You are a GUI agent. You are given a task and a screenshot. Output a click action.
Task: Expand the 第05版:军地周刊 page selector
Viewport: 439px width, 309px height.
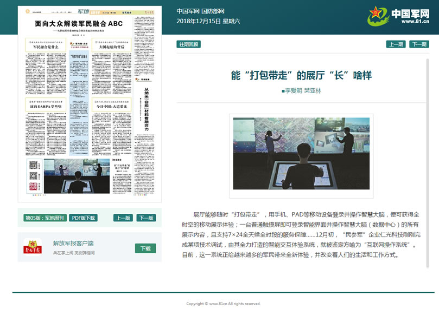[44, 218]
